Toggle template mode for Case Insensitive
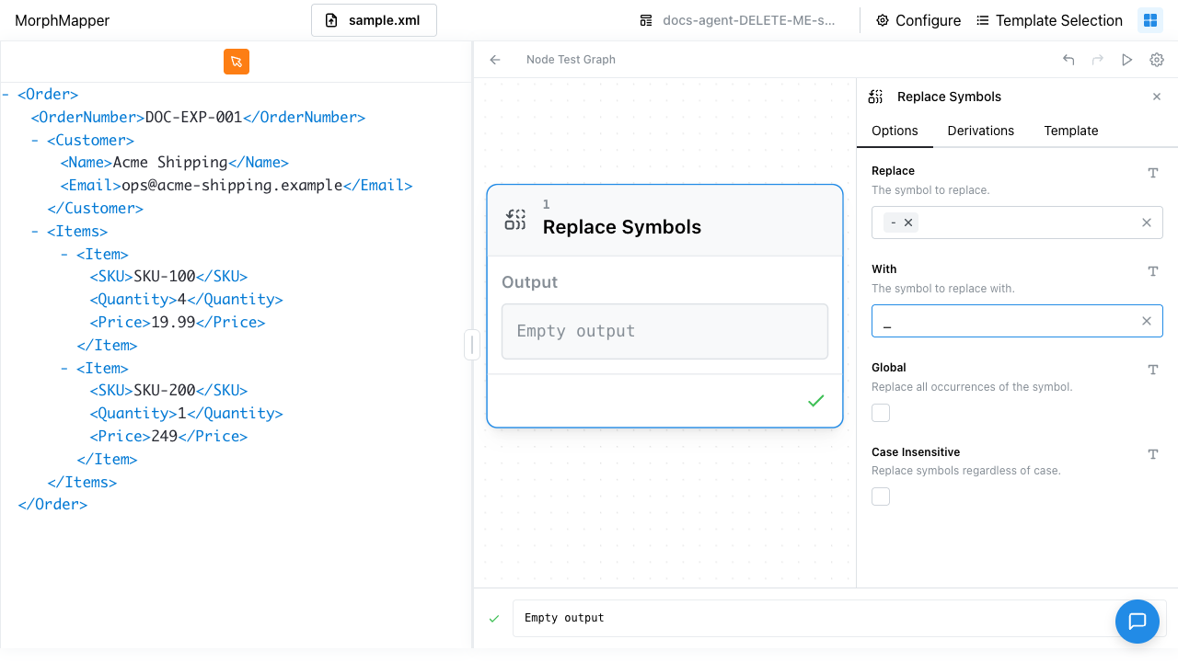Viewport: 1178px width, 662px height. (x=1152, y=454)
